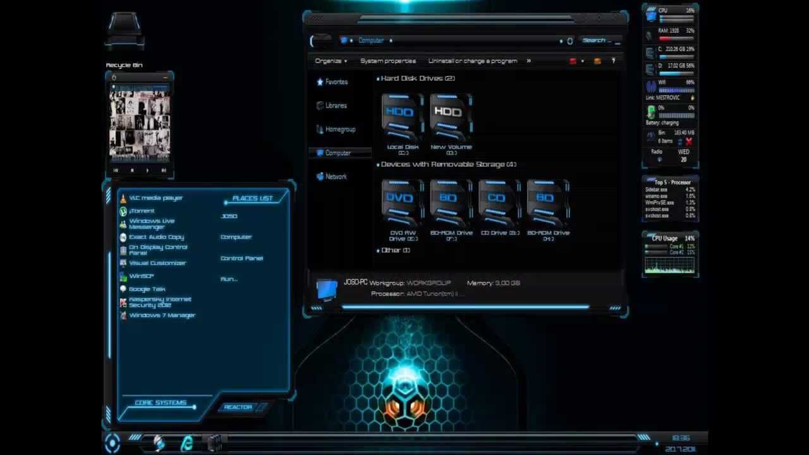Image resolution: width=809 pixels, height=455 pixels.
Task: Open the CD Drive icon
Action: 499,203
